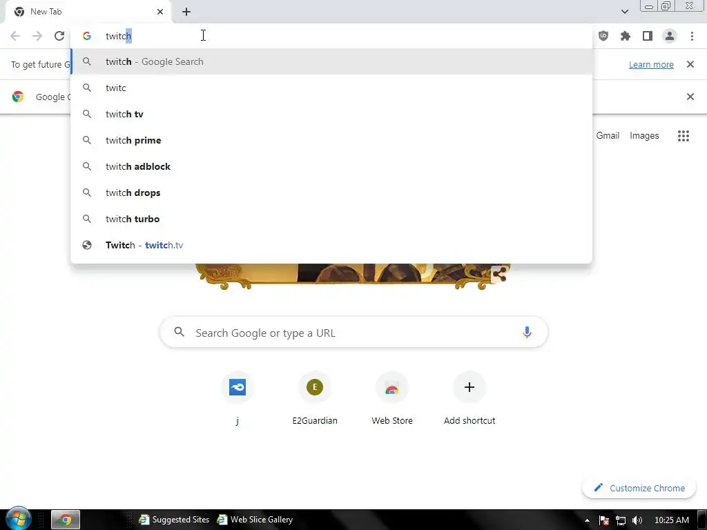Viewport: 707px width, 530px height.
Task: Dismiss the Google Chrome infobar
Action: point(690,97)
